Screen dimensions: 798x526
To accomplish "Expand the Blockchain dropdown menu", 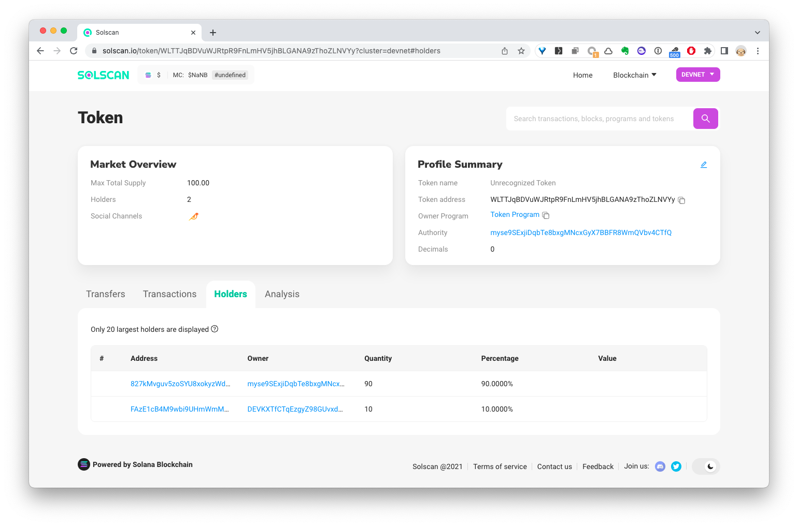I will 634,75.
